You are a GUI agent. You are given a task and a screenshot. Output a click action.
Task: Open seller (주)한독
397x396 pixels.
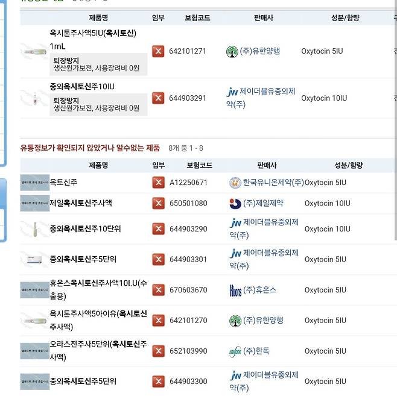point(256,351)
